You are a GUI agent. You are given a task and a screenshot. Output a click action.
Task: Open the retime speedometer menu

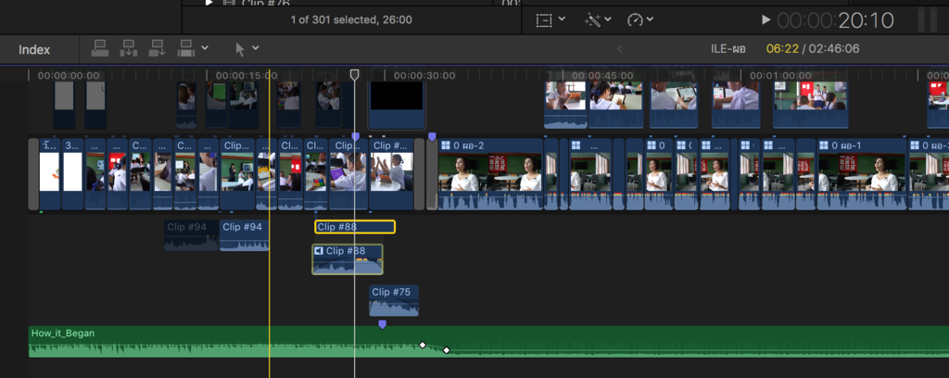[640, 19]
